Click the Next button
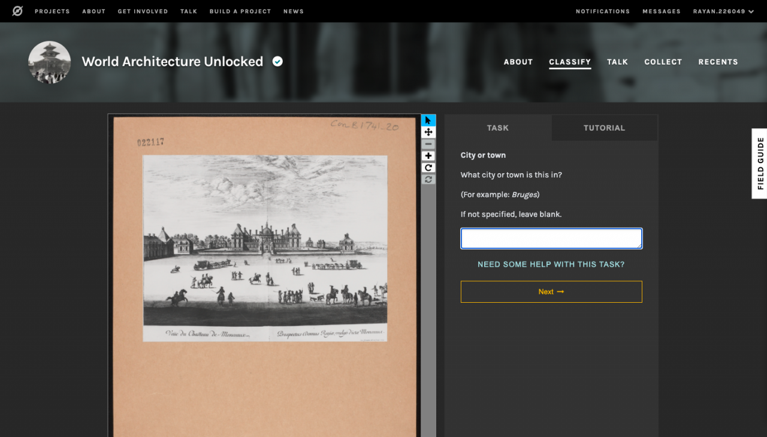Viewport: 767px width, 437px height. click(551, 292)
